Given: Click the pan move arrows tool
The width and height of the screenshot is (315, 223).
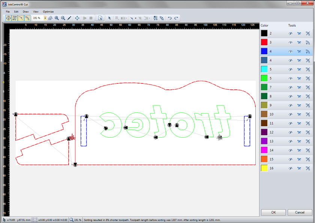Looking at the screenshot, I should 77,18.
